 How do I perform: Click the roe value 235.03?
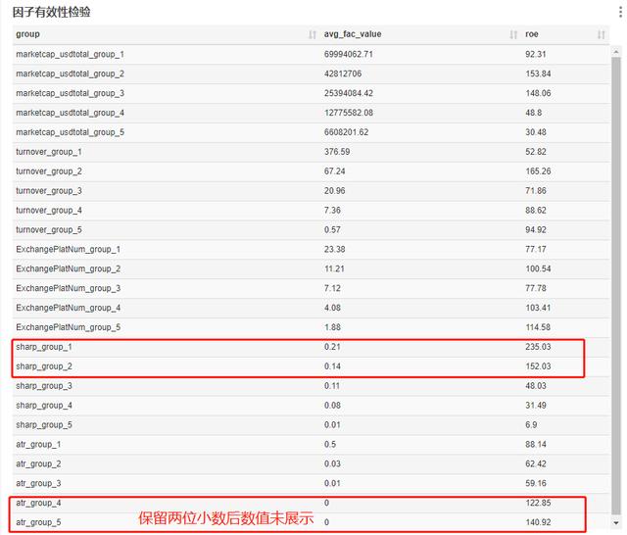point(538,347)
